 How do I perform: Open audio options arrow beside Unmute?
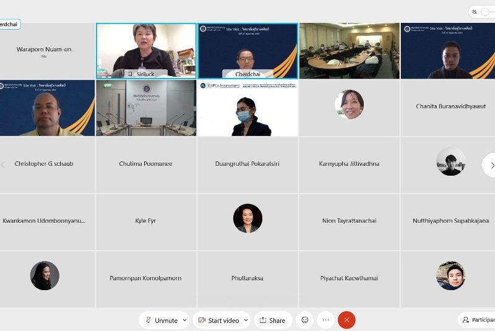tap(184, 320)
